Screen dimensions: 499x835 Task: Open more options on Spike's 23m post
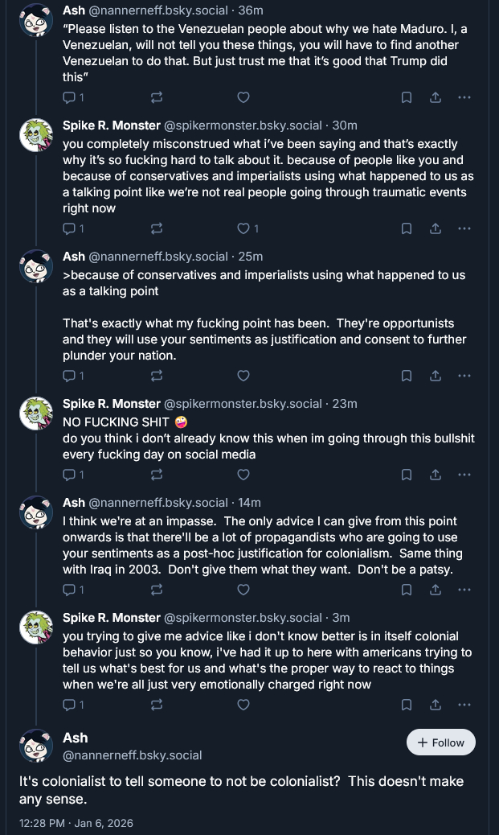tap(464, 475)
